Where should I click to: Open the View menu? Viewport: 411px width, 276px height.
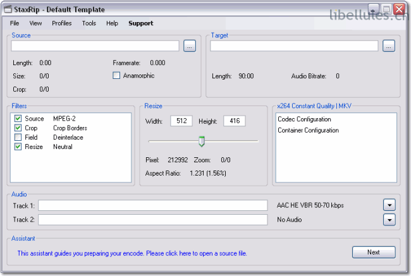[35, 23]
